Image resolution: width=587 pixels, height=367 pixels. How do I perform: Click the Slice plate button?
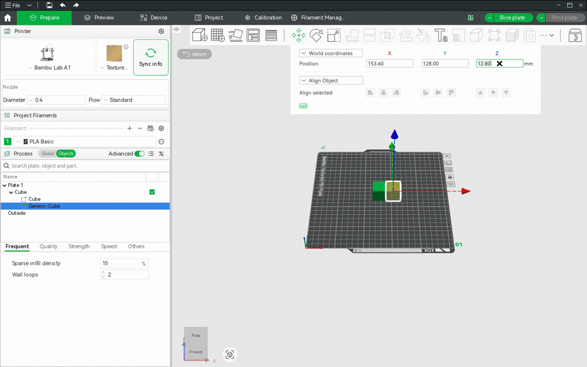click(512, 18)
